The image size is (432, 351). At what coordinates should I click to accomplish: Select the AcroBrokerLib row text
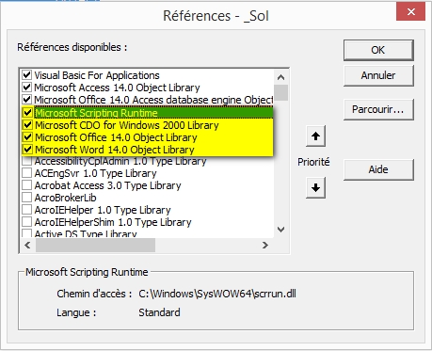coord(65,198)
